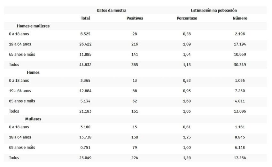272x167 pixels.
Task: Click the 'Porcentaxe' column header
Action: point(187,18)
